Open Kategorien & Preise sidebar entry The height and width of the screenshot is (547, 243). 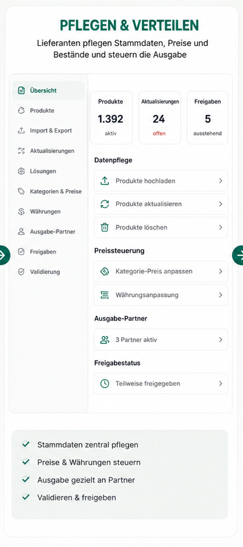(x=48, y=191)
